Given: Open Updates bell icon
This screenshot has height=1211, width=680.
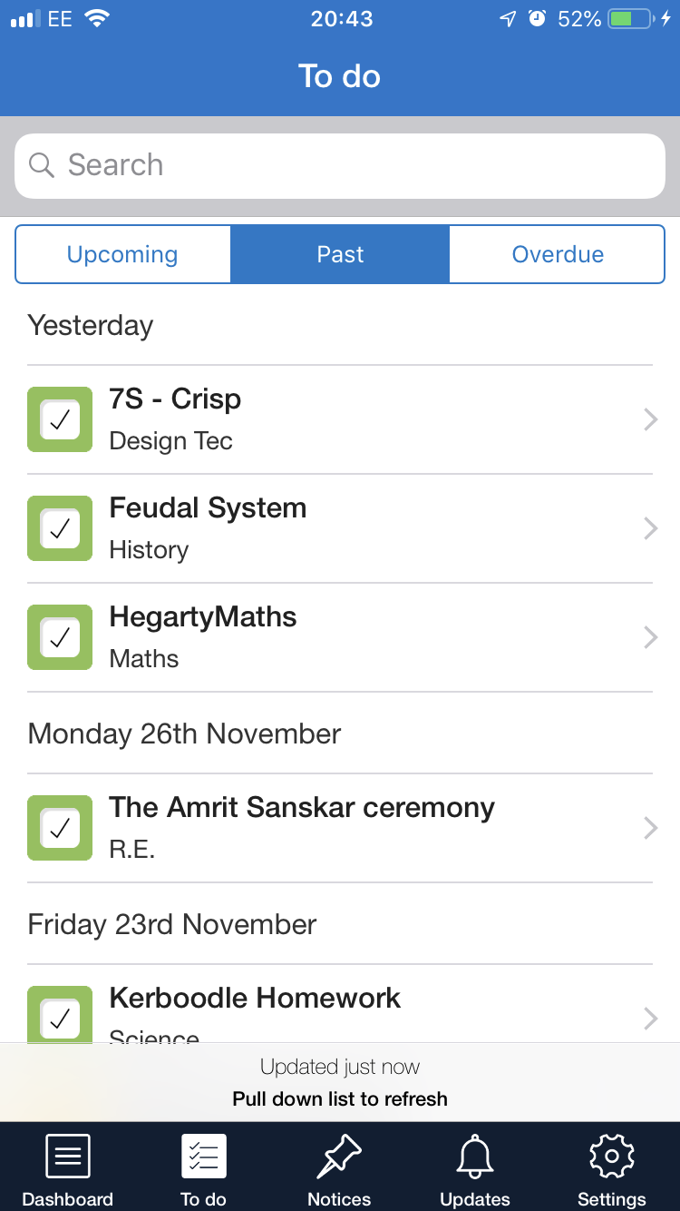Looking at the screenshot, I should pyautogui.click(x=475, y=1157).
